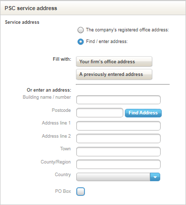Image resolution: width=186 pixels, height=205 pixels.
Task: Click the Service address section label
Action: pos(22,22)
